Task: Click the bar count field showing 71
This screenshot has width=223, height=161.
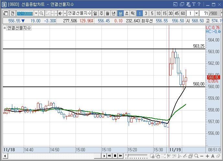Action: (204, 14)
